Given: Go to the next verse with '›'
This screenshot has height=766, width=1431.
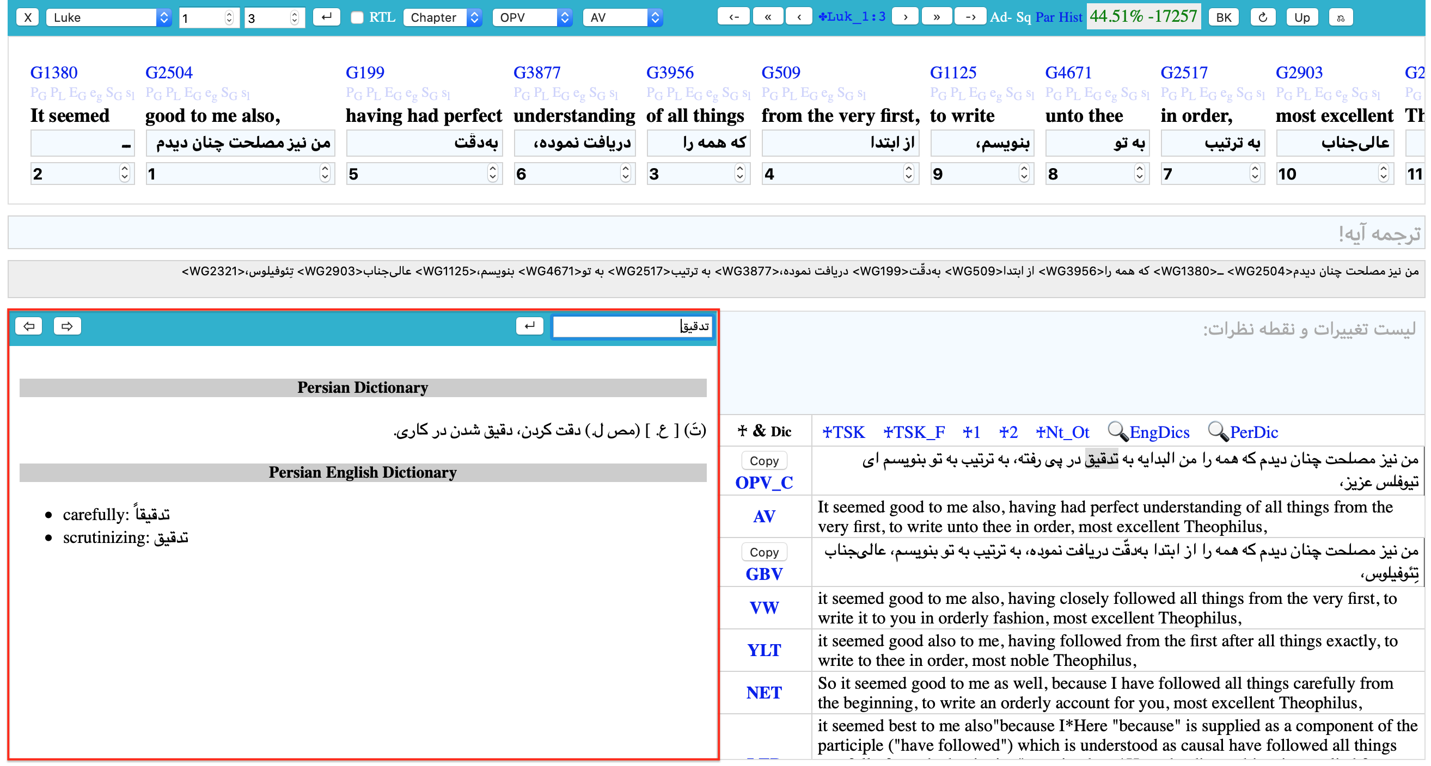Looking at the screenshot, I should [x=906, y=17].
